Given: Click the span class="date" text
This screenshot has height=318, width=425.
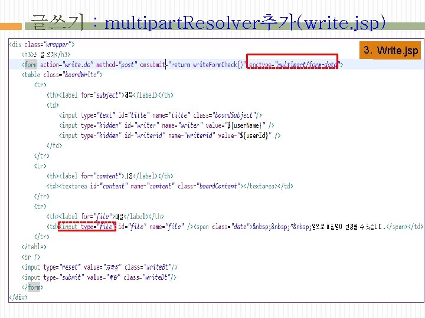Looking at the screenshot, I should tap(223, 227).
